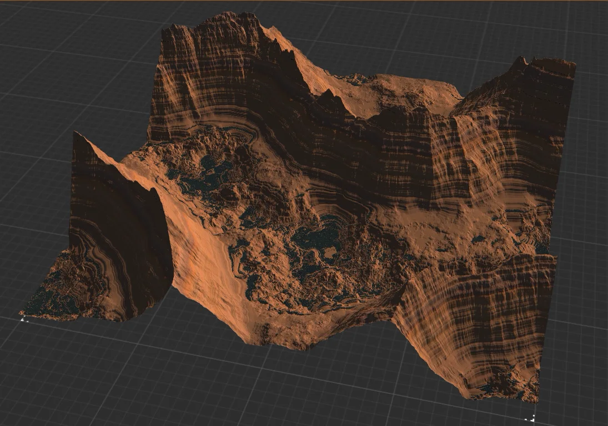Click the white corner marker below the terrain's right corner
Image resolution: width=608 pixels, height=426 pixels.
pyautogui.click(x=531, y=418)
